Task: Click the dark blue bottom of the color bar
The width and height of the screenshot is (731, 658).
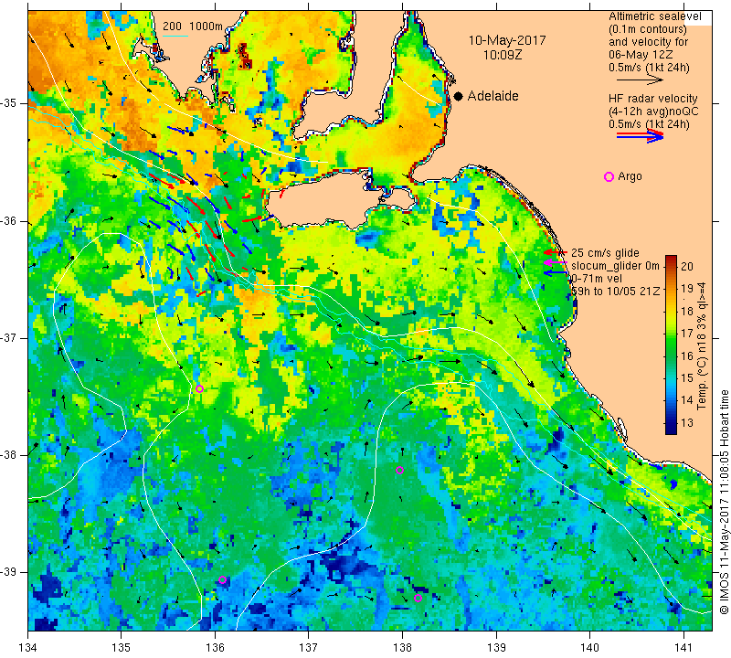Action: point(671,429)
